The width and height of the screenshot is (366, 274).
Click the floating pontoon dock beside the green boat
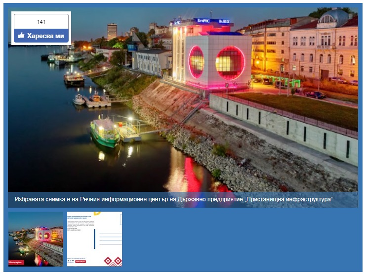click(x=128, y=132)
